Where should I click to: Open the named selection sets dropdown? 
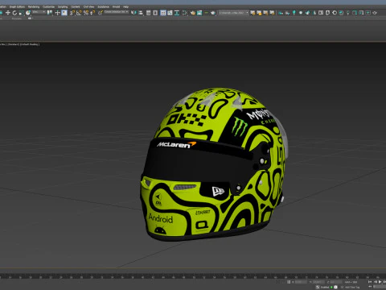117,12
